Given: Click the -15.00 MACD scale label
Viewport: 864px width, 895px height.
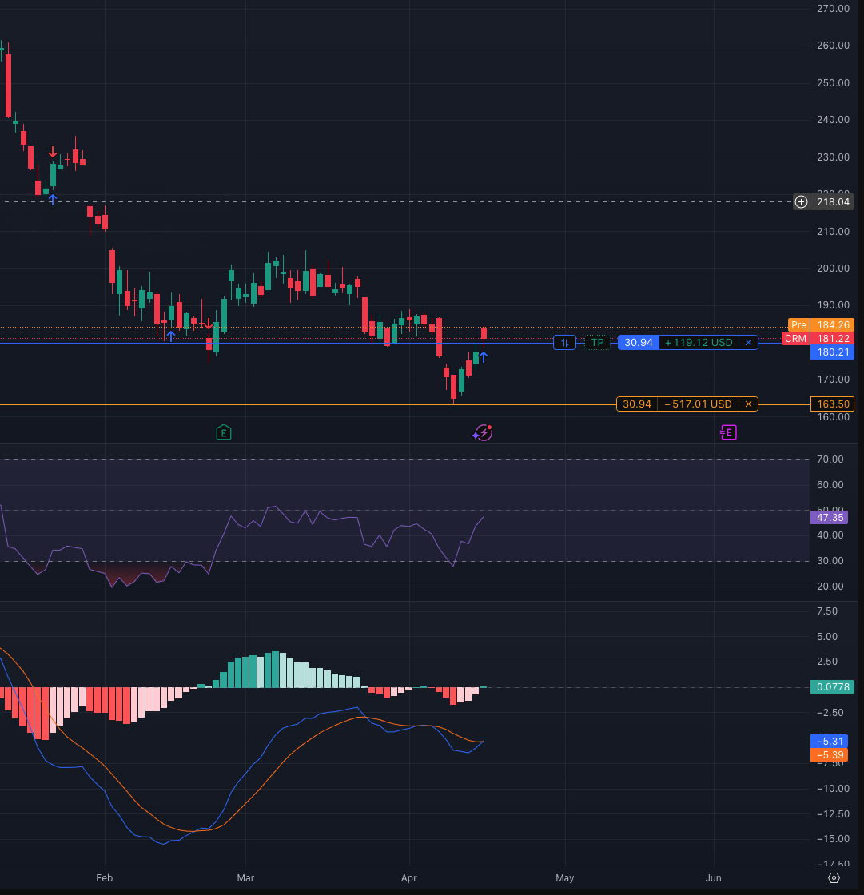Looking at the screenshot, I should pyautogui.click(x=833, y=839).
